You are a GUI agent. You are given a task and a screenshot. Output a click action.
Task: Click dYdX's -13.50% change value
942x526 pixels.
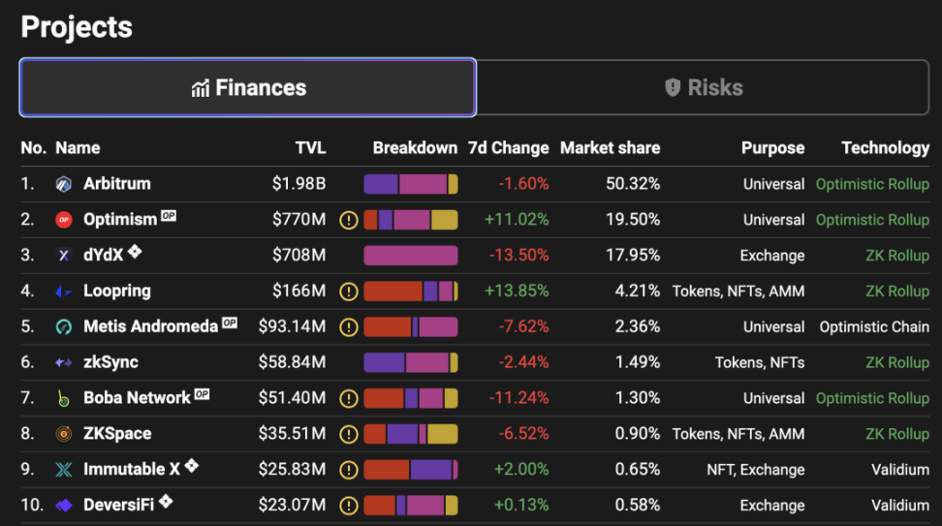pos(519,255)
